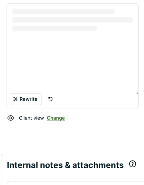Click the blank space below Client view
144x185 pixels.
coord(73,137)
